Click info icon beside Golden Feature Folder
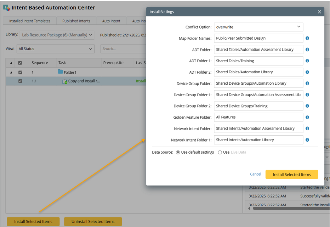The width and height of the screenshot is (330, 227). pos(307,117)
